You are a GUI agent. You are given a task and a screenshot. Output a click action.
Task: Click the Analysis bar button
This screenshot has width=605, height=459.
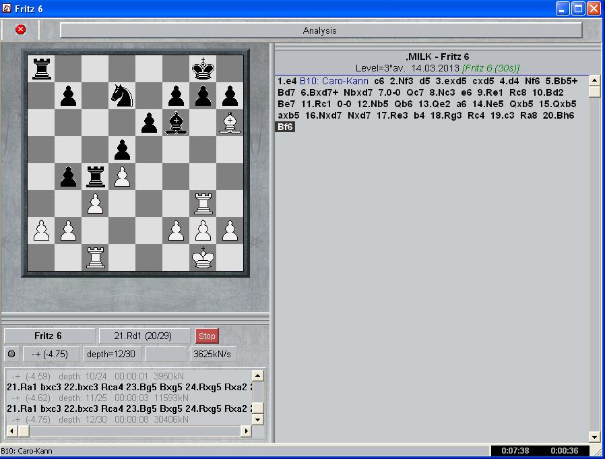tap(321, 30)
